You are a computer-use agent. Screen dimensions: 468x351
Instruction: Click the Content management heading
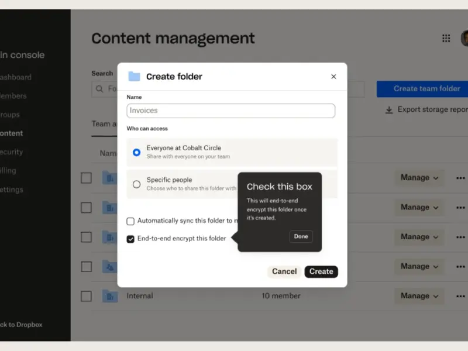tap(173, 39)
